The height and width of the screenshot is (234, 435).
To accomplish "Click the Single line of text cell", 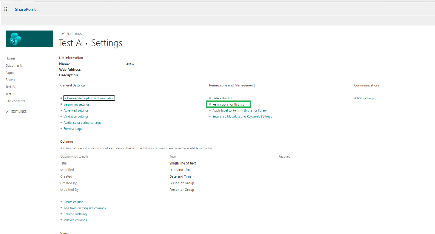I will tap(182, 163).
